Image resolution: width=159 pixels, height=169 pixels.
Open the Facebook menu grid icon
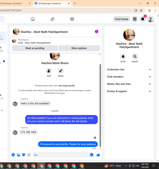pos(135,19)
